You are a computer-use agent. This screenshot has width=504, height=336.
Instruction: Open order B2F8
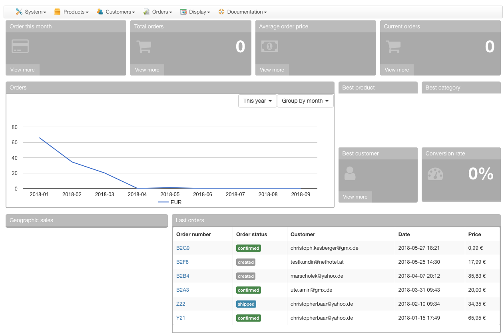[182, 262]
